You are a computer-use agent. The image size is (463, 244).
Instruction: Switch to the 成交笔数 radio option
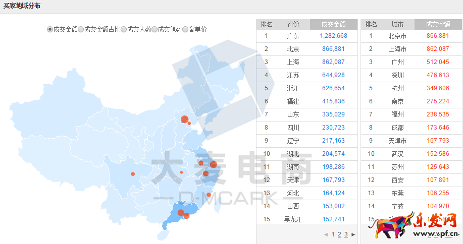155,30
